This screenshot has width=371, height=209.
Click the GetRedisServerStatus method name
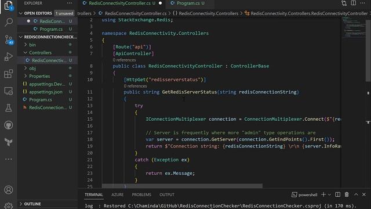[x=190, y=92]
